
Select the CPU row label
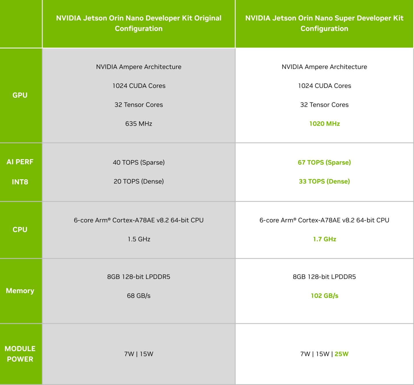click(x=20, y=230)
